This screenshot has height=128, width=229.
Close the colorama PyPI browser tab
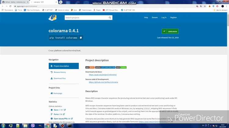click(x=56, y=2)
